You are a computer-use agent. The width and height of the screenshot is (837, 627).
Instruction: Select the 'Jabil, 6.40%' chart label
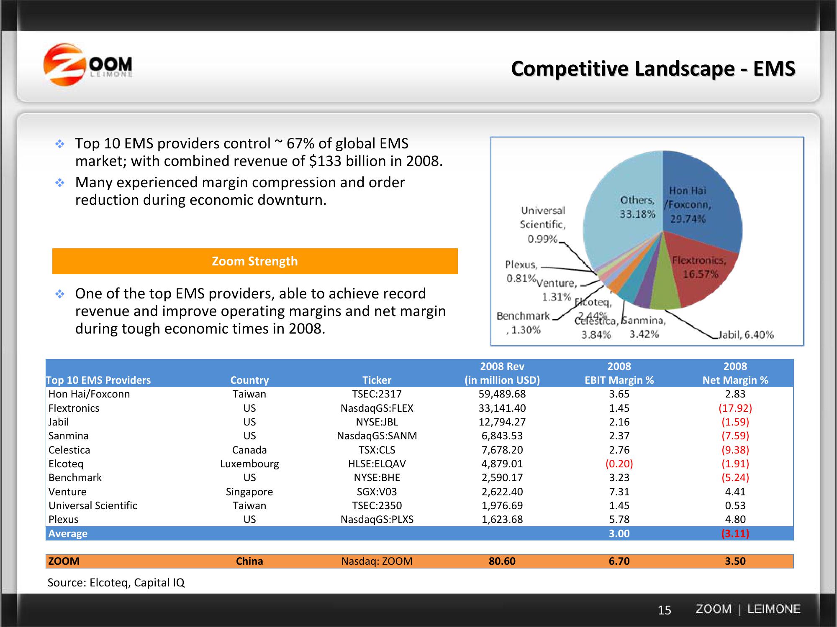click(x=746, y=335)
